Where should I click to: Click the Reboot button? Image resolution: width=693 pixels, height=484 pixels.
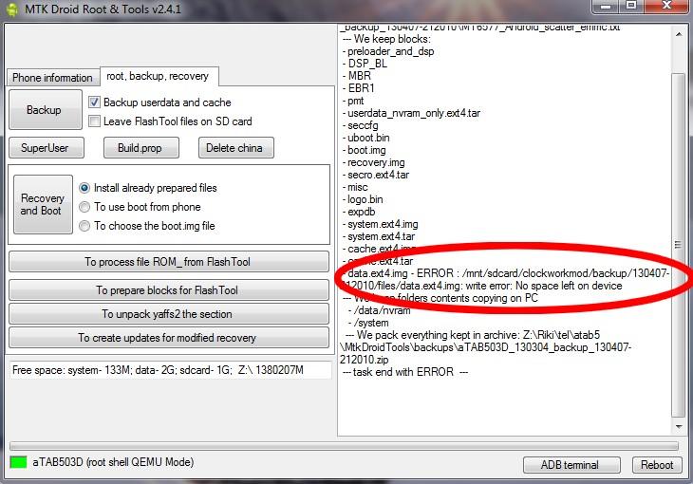[x=657, y=465]
